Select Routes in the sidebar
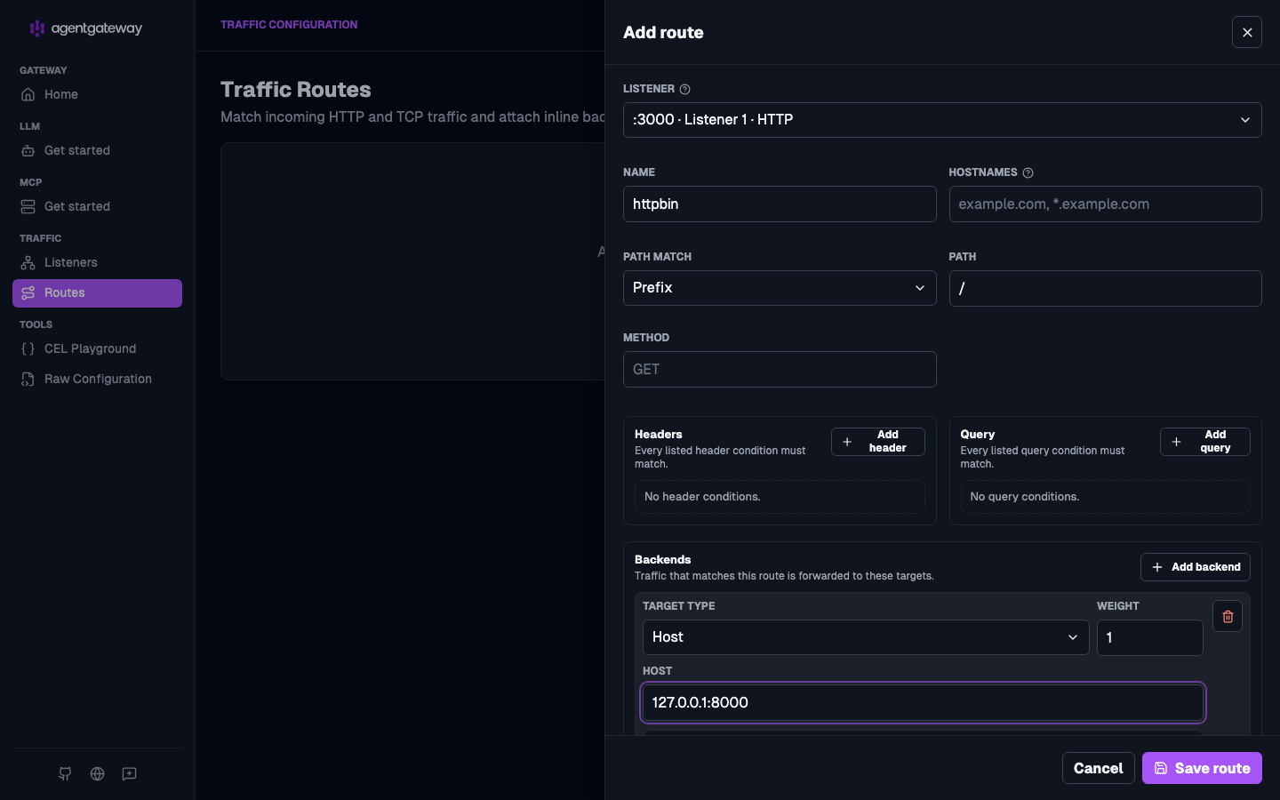The image size is (1280, 800). coord(97,293)
